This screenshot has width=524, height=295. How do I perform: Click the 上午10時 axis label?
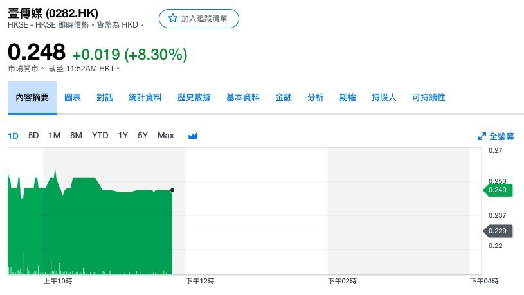[x=58, y=281]
